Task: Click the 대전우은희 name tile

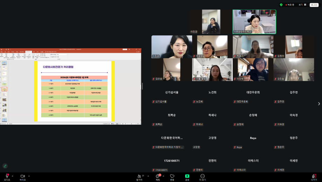Action: click(253, 92)
